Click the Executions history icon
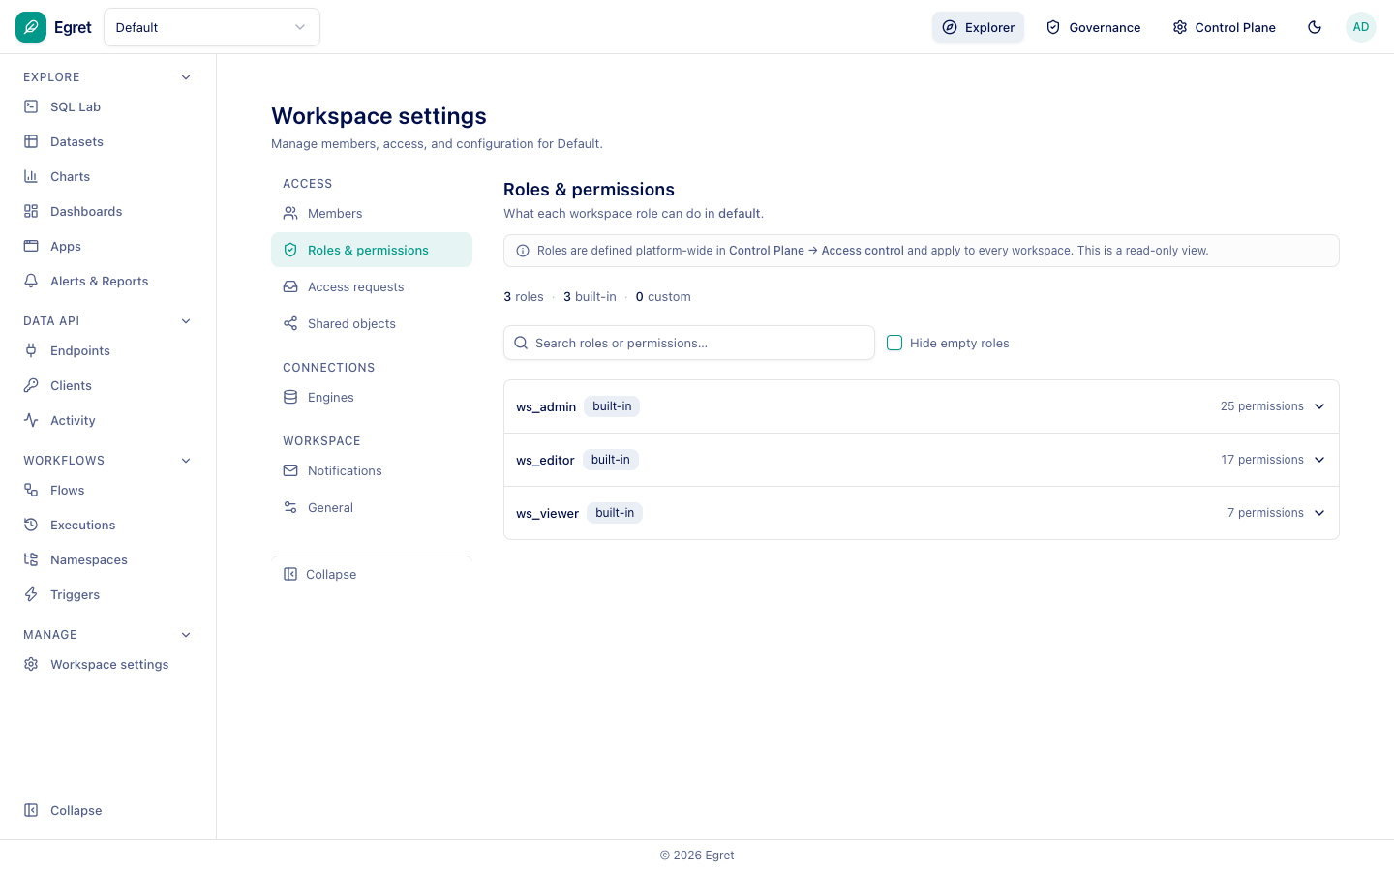 [31, 525]
